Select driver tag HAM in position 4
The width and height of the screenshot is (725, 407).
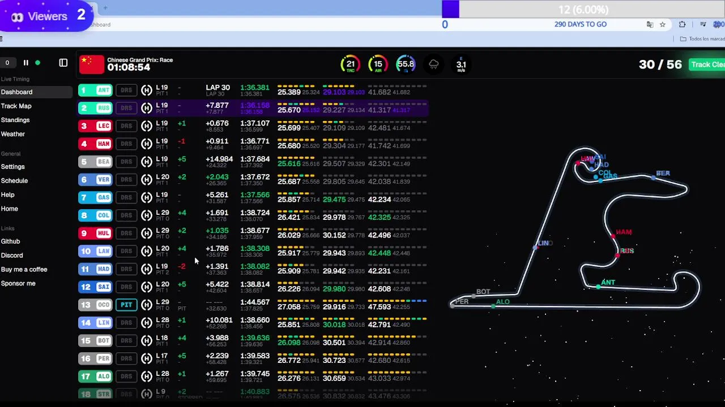click(95, 144)
